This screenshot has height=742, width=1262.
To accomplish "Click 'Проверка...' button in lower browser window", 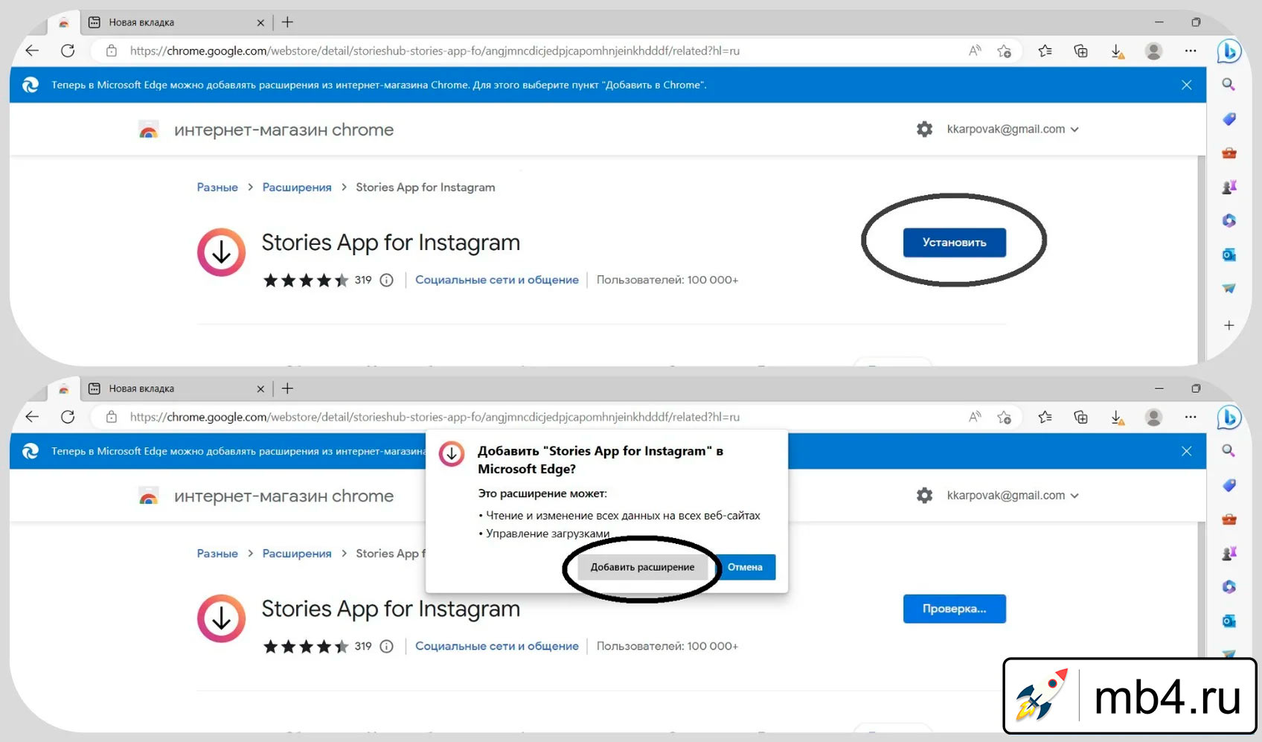I will [x=955, y=609].
